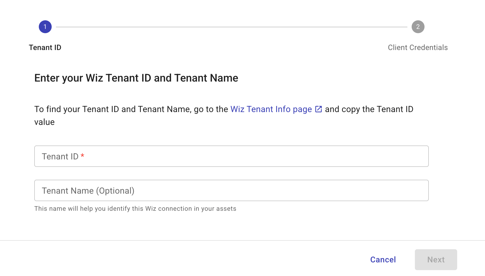The height and width of the screenshot is (276, 485).
Task: Open the Wiz Tenant Info page link
Action: click(x=271, y=109)
